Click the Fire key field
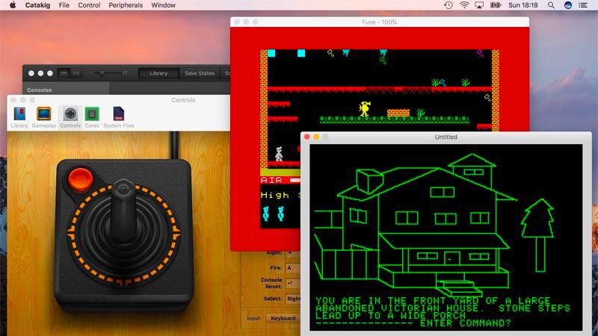This screenshot has height=336, width=598. pyautogui.click(x=293, y=268)
